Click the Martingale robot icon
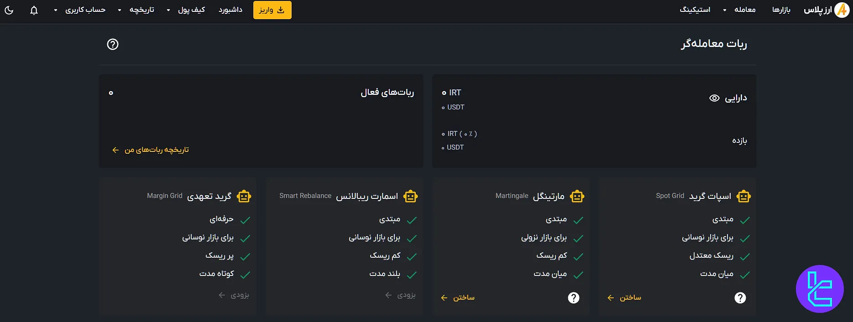This screenshot has height=322, width=853. (x=576, y=196)
